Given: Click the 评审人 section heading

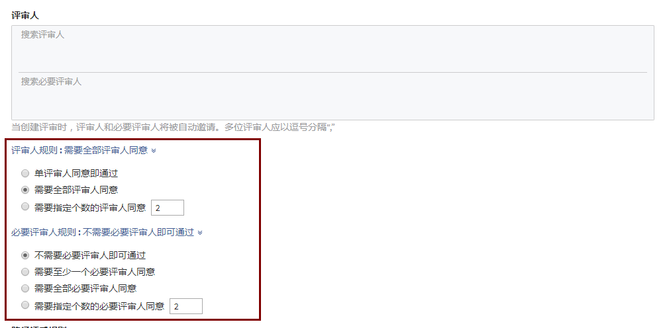Looking at the screenshot, I should (x=25, y=15).
